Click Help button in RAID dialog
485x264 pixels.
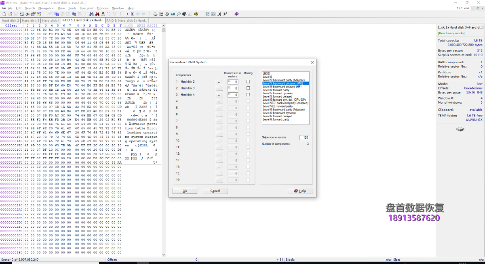pyautogui.click(x=300, y=191)
